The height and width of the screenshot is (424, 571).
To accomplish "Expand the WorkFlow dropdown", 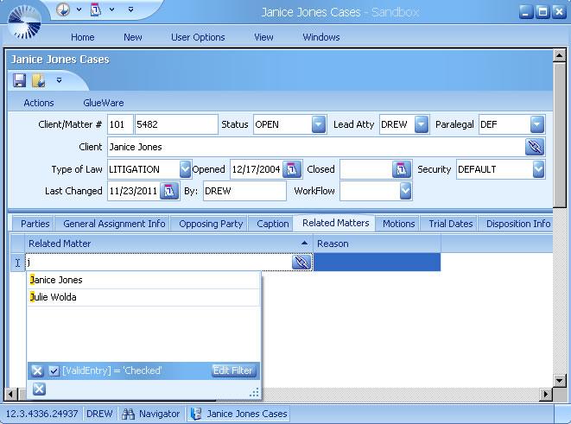I will [x=405, y=191].
